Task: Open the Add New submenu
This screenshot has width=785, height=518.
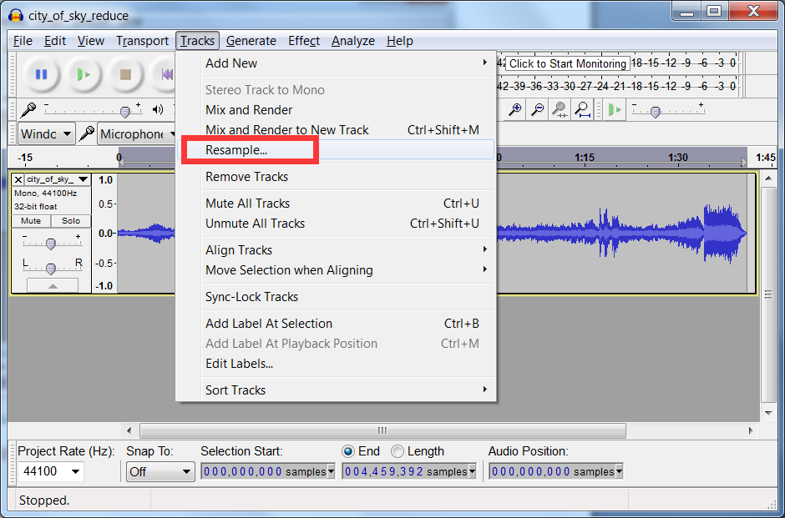Action: [231, 63]
